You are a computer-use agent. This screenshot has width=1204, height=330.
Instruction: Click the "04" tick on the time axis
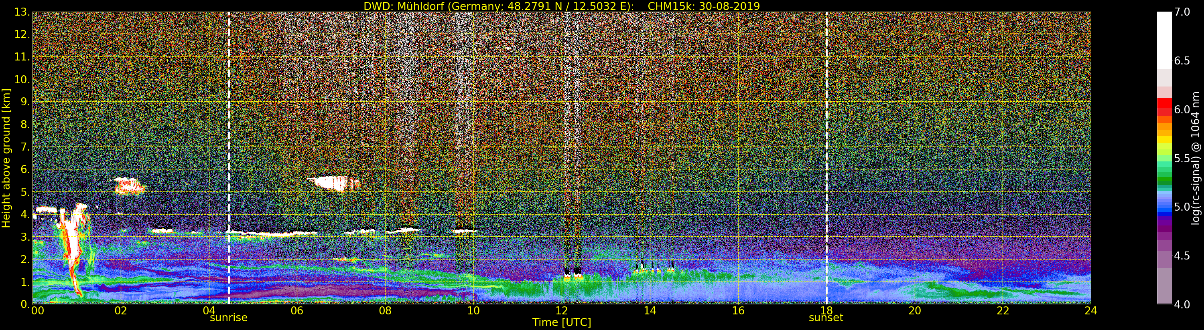coord(209,311)
